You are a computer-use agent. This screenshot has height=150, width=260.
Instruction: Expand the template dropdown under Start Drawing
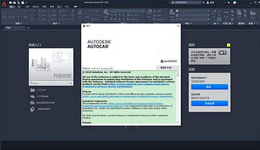click(x=51, y=83)
